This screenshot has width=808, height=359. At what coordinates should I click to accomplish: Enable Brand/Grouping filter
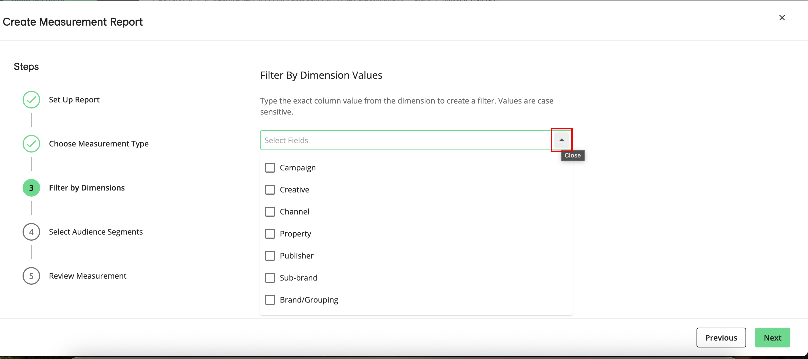[x=270, y=299]
